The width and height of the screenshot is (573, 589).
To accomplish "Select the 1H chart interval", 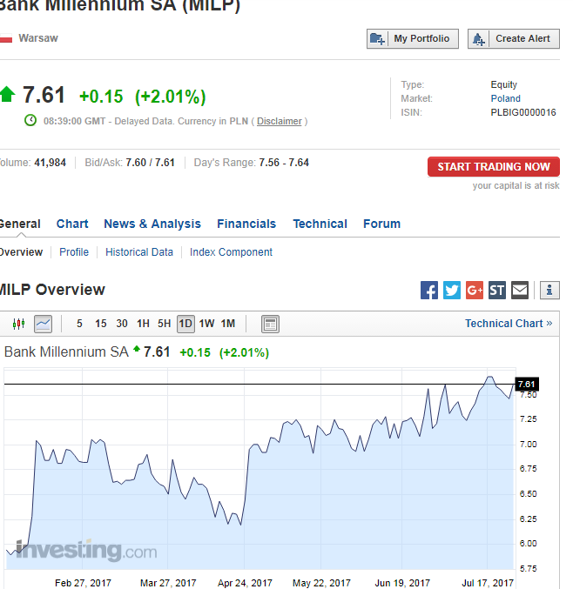I will coord(143,324).
